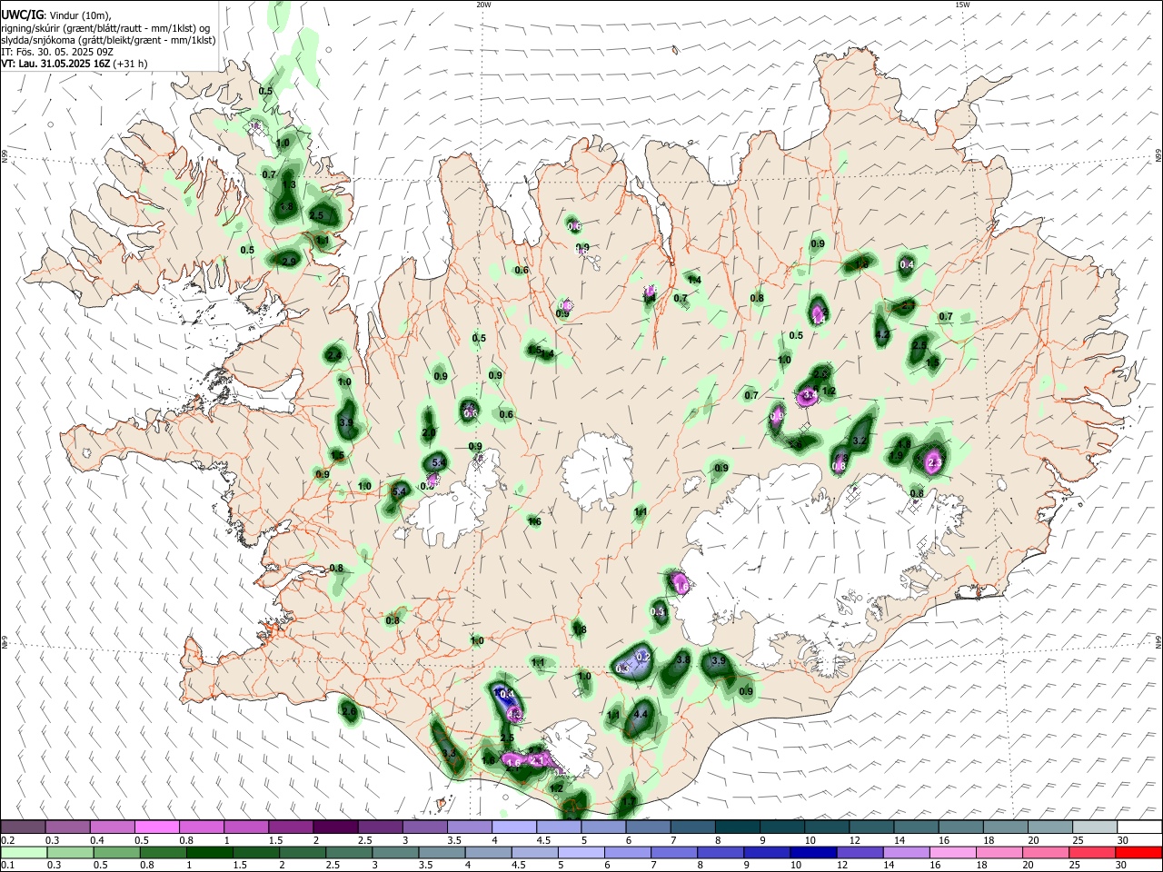Click the '30' label in the bottom legend row
1163x872 pixels.
(1122, 866)
